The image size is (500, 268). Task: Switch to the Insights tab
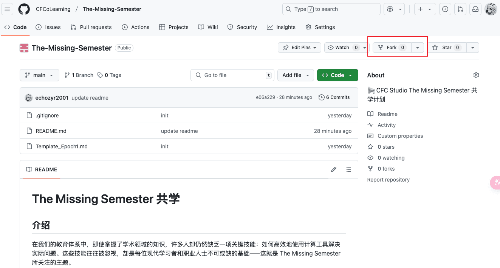point(281,27)
